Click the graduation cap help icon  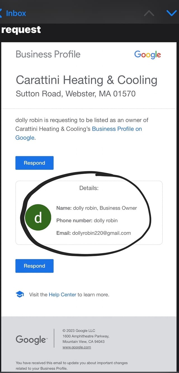[x=20, y=294]
